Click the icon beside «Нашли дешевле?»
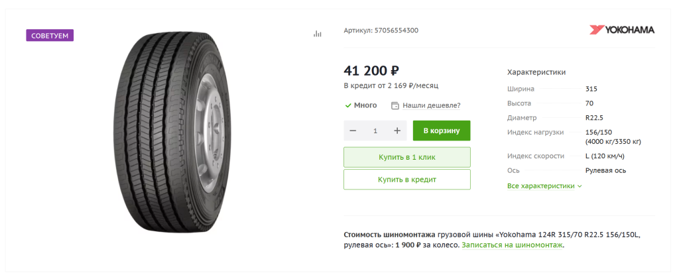Screen dimensions: 679x275 395,105
